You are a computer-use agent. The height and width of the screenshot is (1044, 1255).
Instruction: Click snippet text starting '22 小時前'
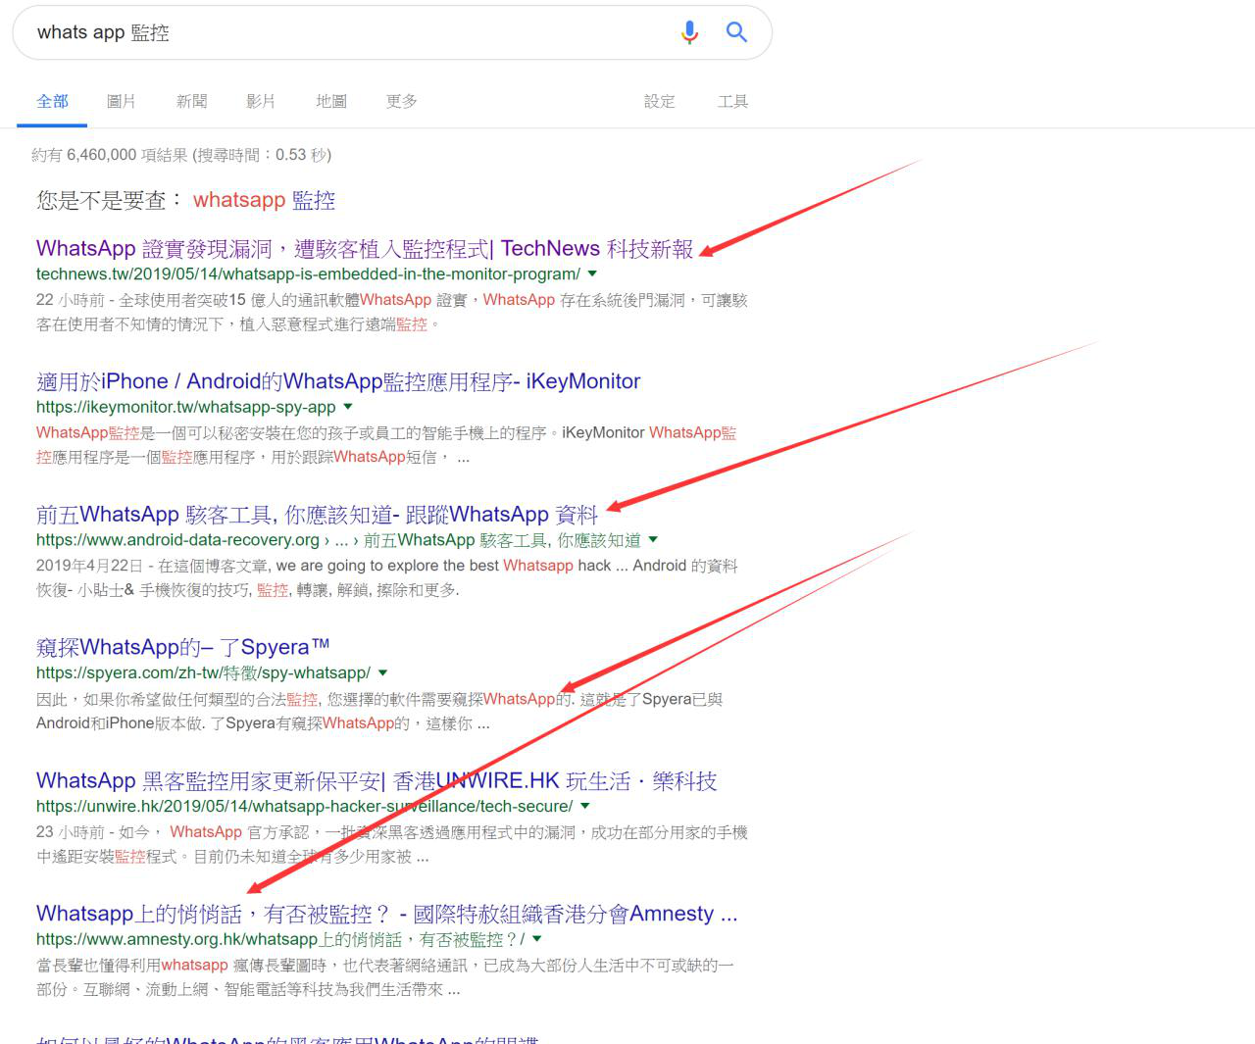392,312
